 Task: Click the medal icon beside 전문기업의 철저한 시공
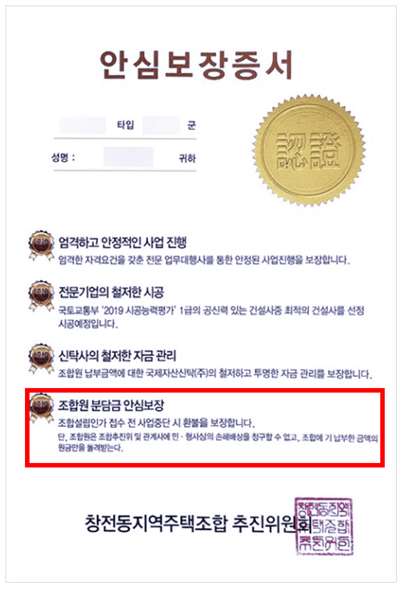tap(41, 296)
